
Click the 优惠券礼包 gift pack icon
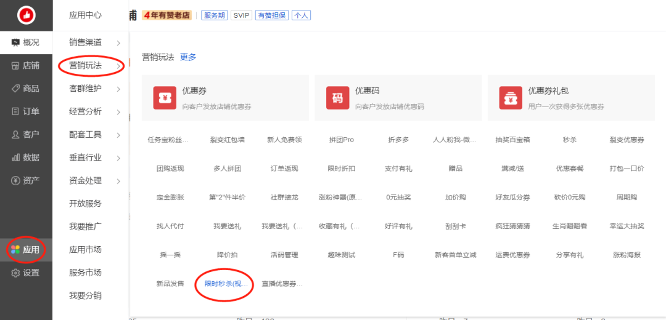511,98
